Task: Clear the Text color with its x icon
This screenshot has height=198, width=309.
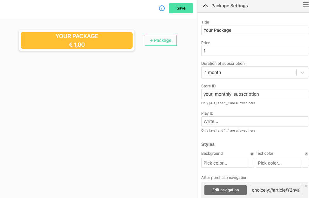Action: pos(306,154)
